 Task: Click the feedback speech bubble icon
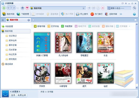tap(123, 4)
